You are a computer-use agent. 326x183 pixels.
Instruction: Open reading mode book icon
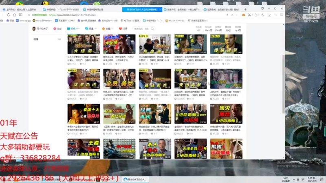[21, 15]
